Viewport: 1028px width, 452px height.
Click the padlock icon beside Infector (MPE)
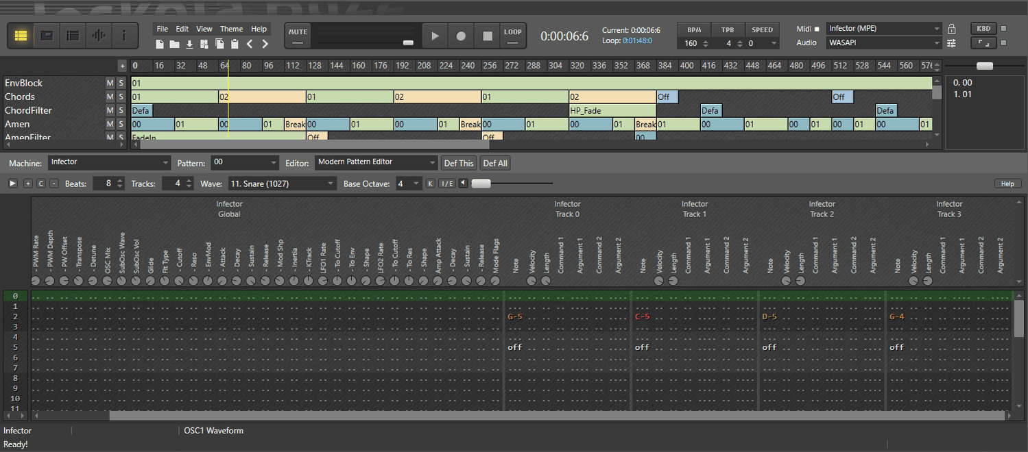click(x=951, y=29)
